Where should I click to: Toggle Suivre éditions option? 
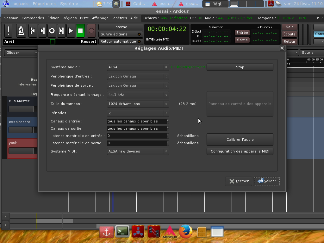tap(121, 34)
